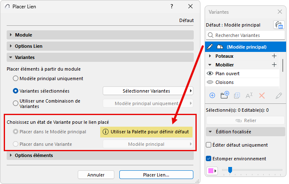Click the Défaut label in Placer Lien dialog

click(x=186, y=20)
